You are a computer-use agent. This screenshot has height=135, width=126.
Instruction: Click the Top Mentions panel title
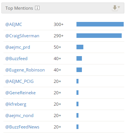[19, 8]
